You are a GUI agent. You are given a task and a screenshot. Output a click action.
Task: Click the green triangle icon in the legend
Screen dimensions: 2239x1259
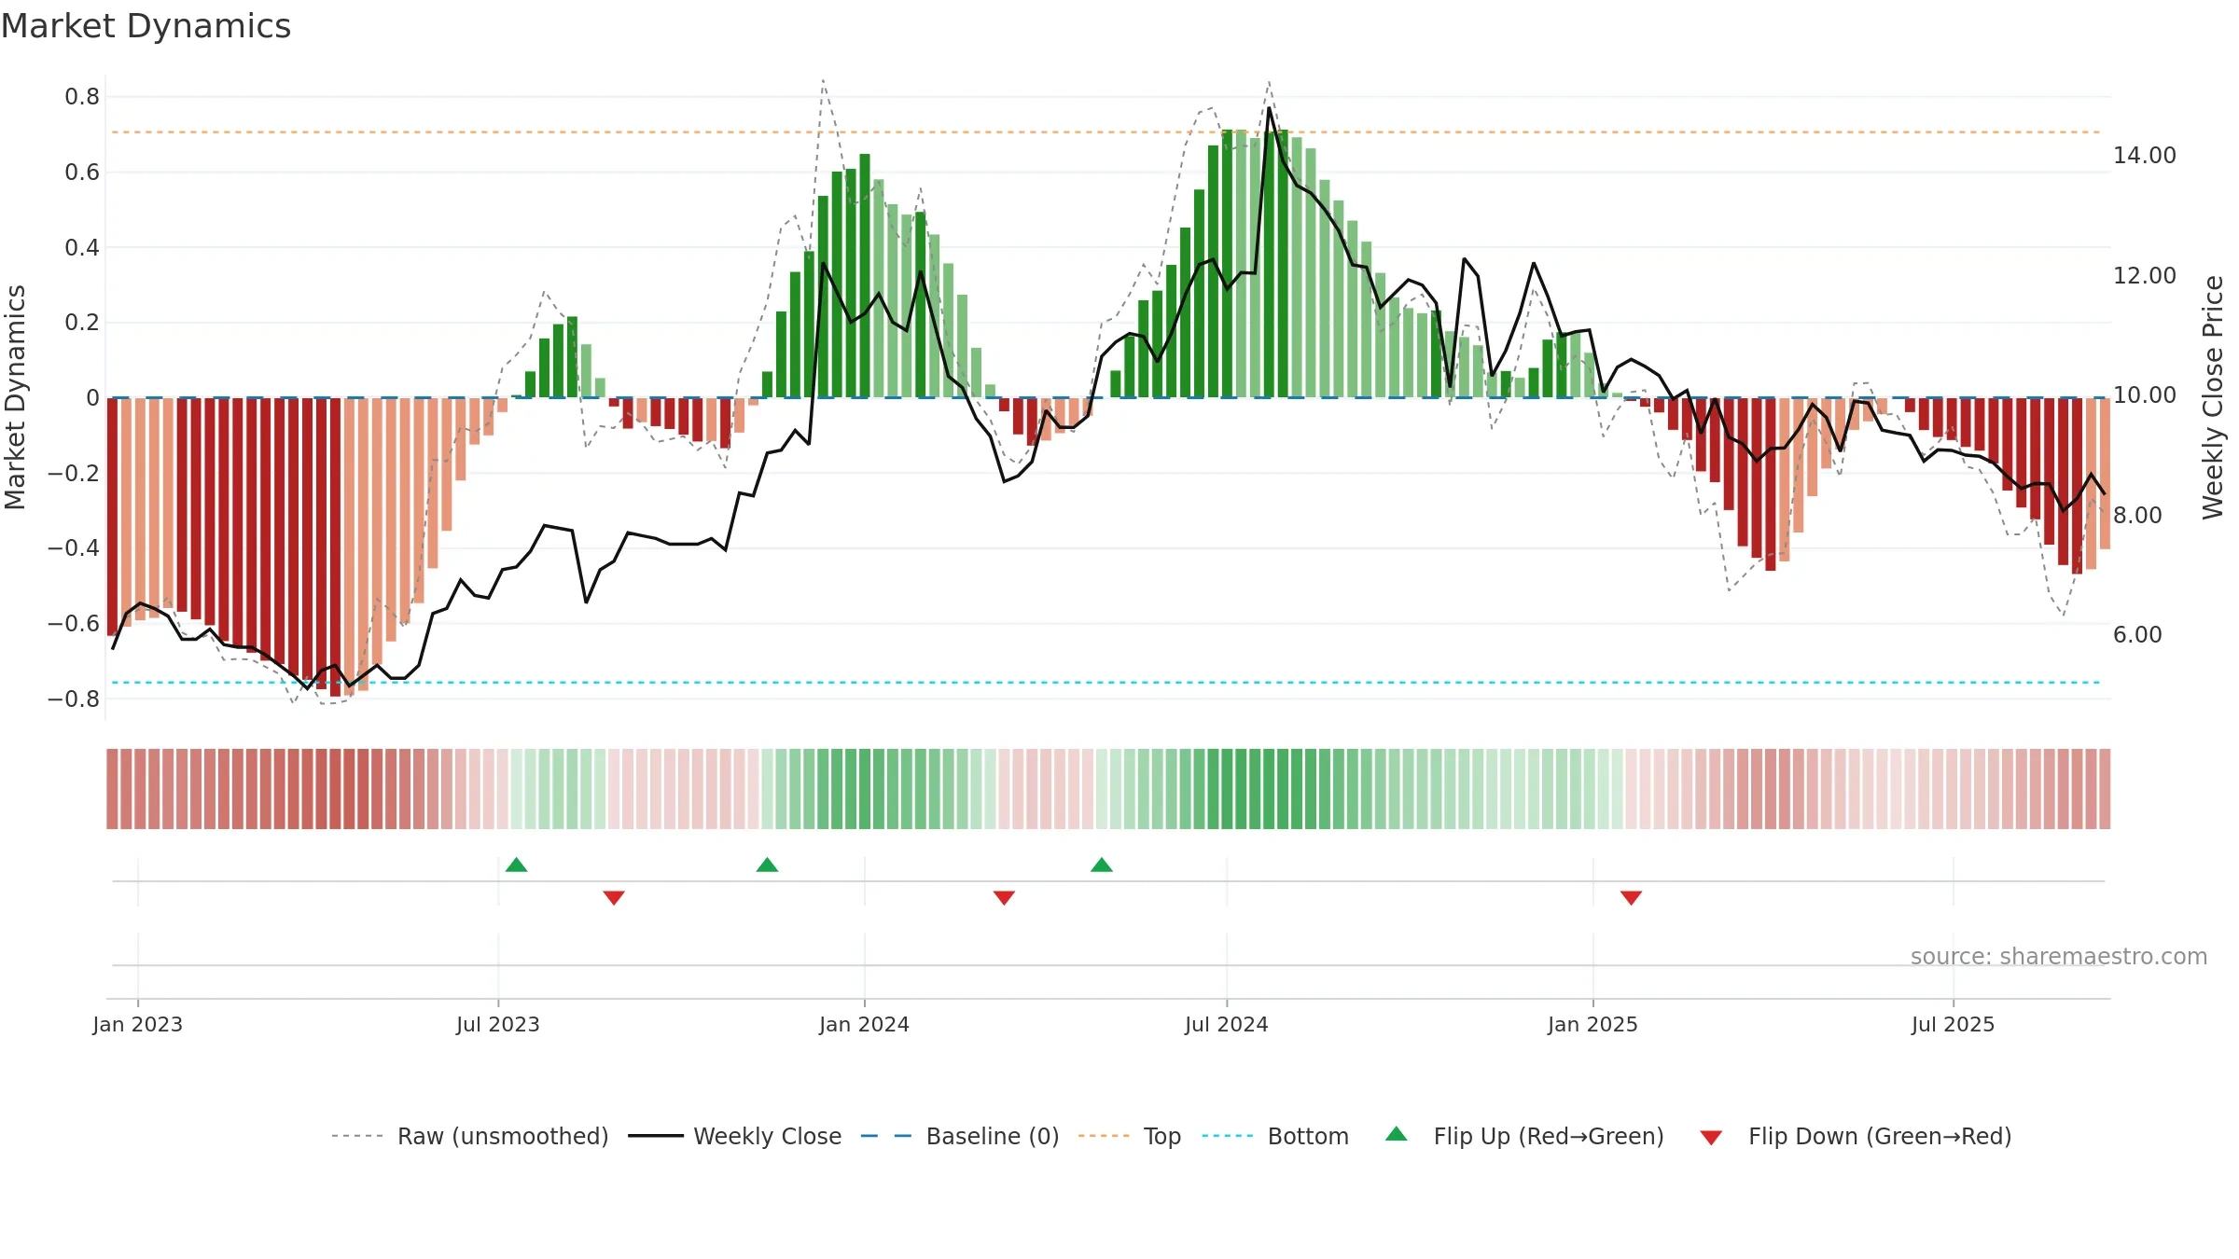[x=1397, y=1134]
